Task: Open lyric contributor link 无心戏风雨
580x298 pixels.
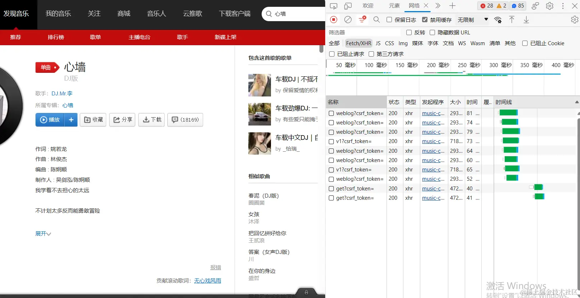Action: [207, 281]
